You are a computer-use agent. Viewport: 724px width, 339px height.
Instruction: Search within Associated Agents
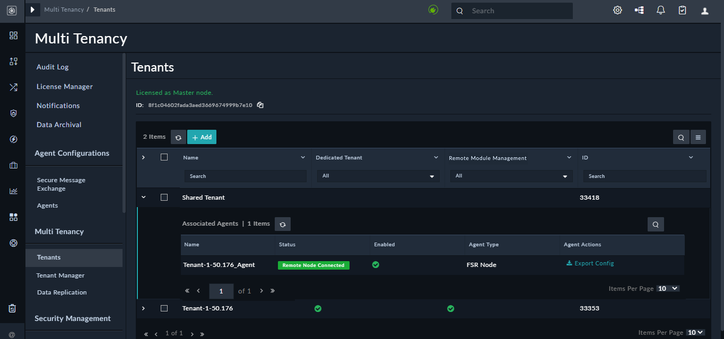click(x=656, y=225)
